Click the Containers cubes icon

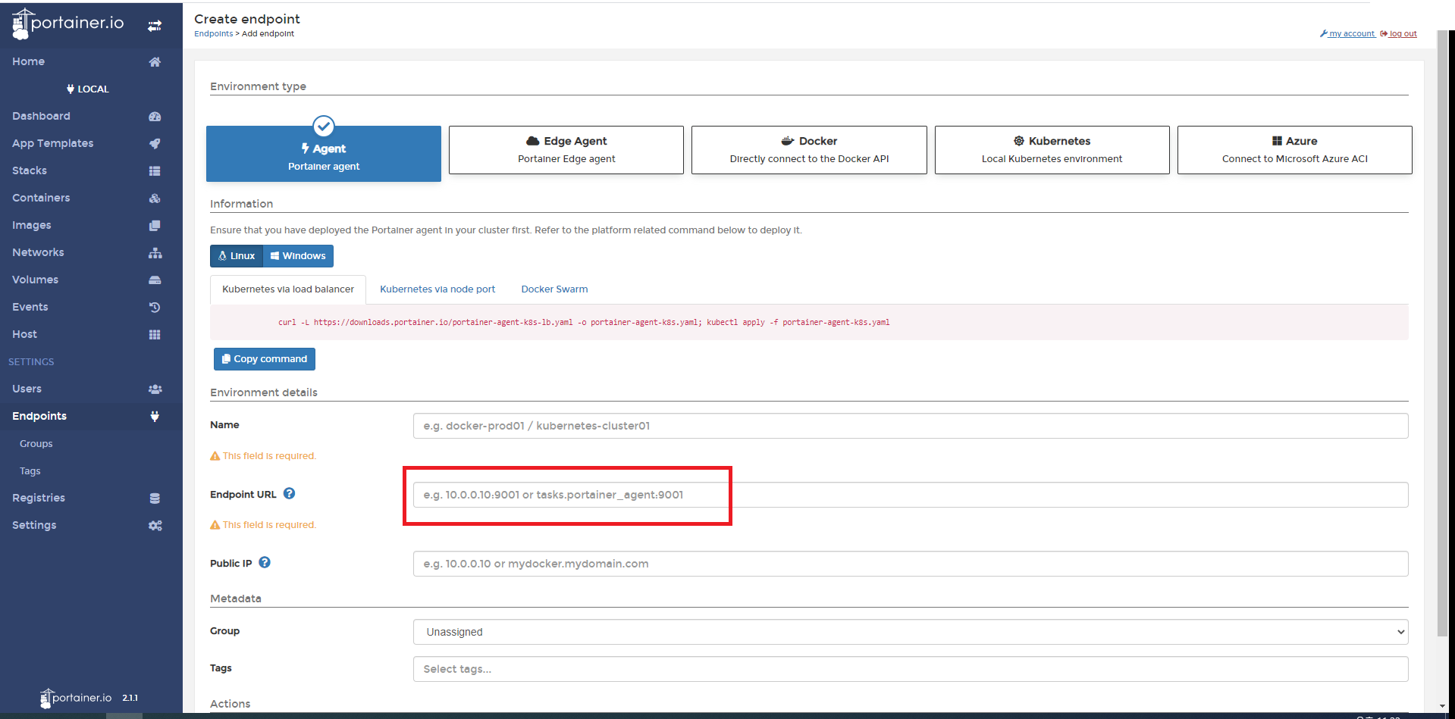(x=155, y=199)
